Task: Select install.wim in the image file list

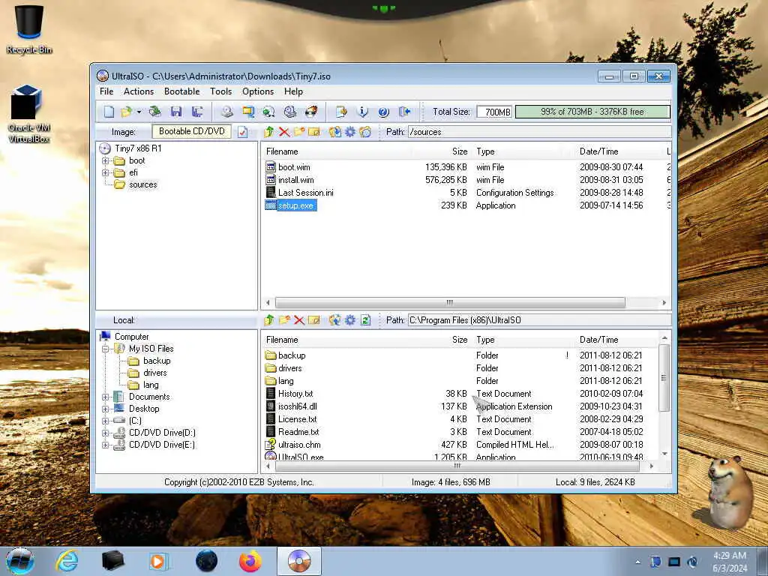Action: (x=295, y=180)
